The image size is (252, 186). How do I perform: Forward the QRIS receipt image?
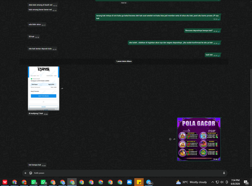point(62,88)
